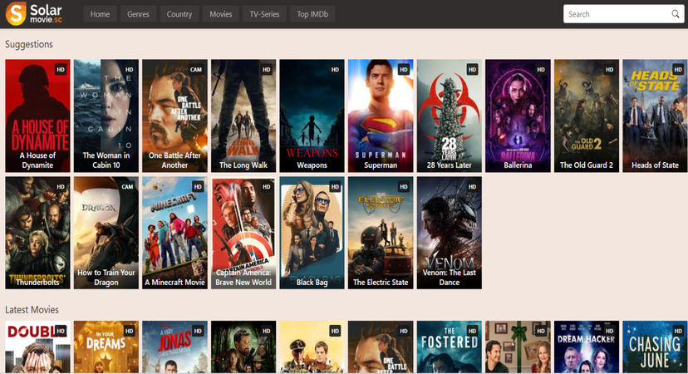Click the SolarMovie logo
The height and width of the screenshot is (374, 688).
coord(34,13)
